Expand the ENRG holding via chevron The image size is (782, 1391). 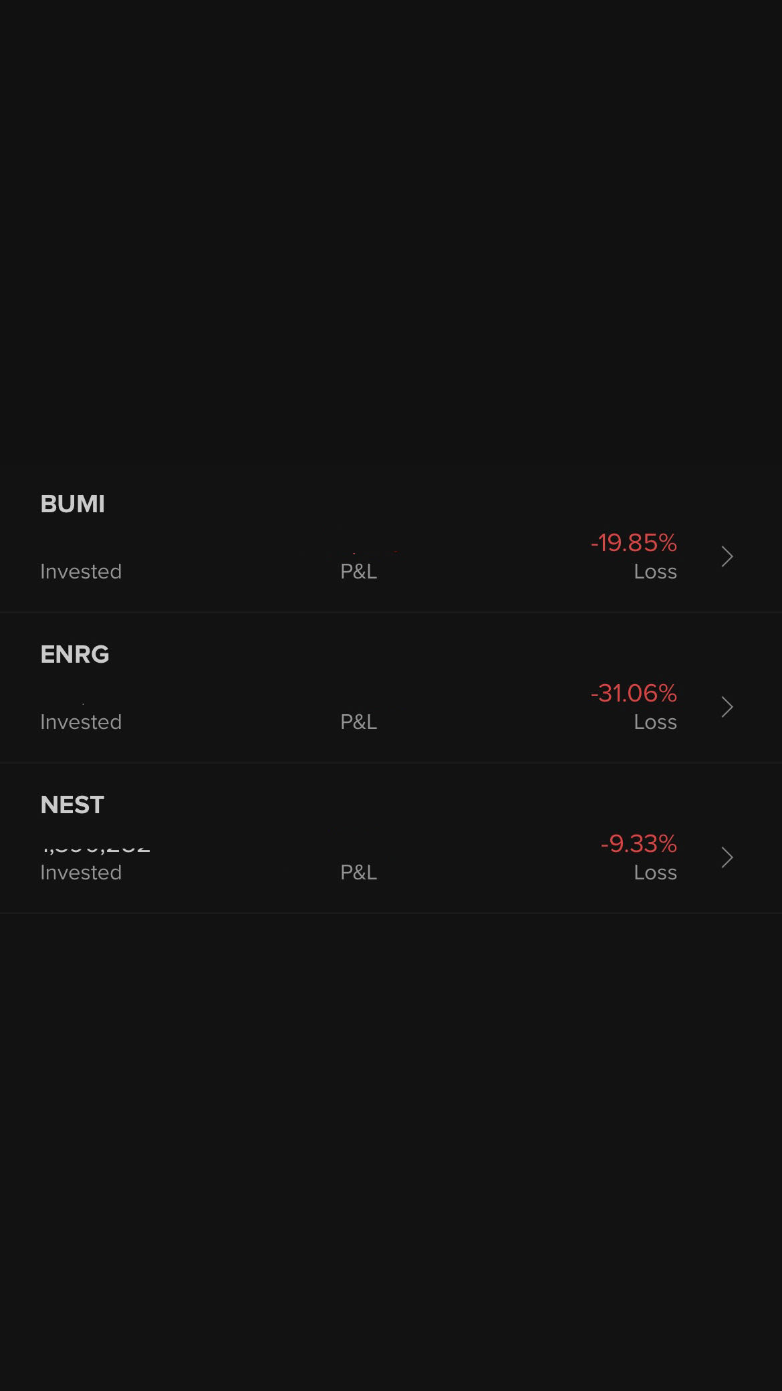[x=727, y=707]
